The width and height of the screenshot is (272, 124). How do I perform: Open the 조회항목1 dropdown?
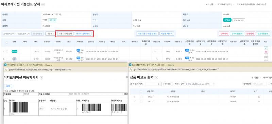pos(8,34)
